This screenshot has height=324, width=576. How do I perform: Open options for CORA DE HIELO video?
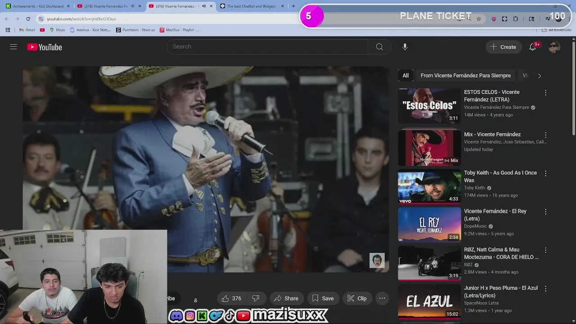pos(545,250)
